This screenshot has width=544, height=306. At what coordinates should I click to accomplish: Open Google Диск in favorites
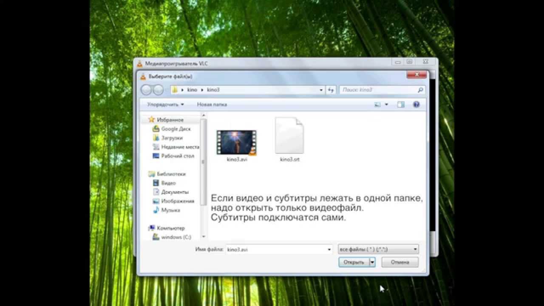tap(176, 129)
